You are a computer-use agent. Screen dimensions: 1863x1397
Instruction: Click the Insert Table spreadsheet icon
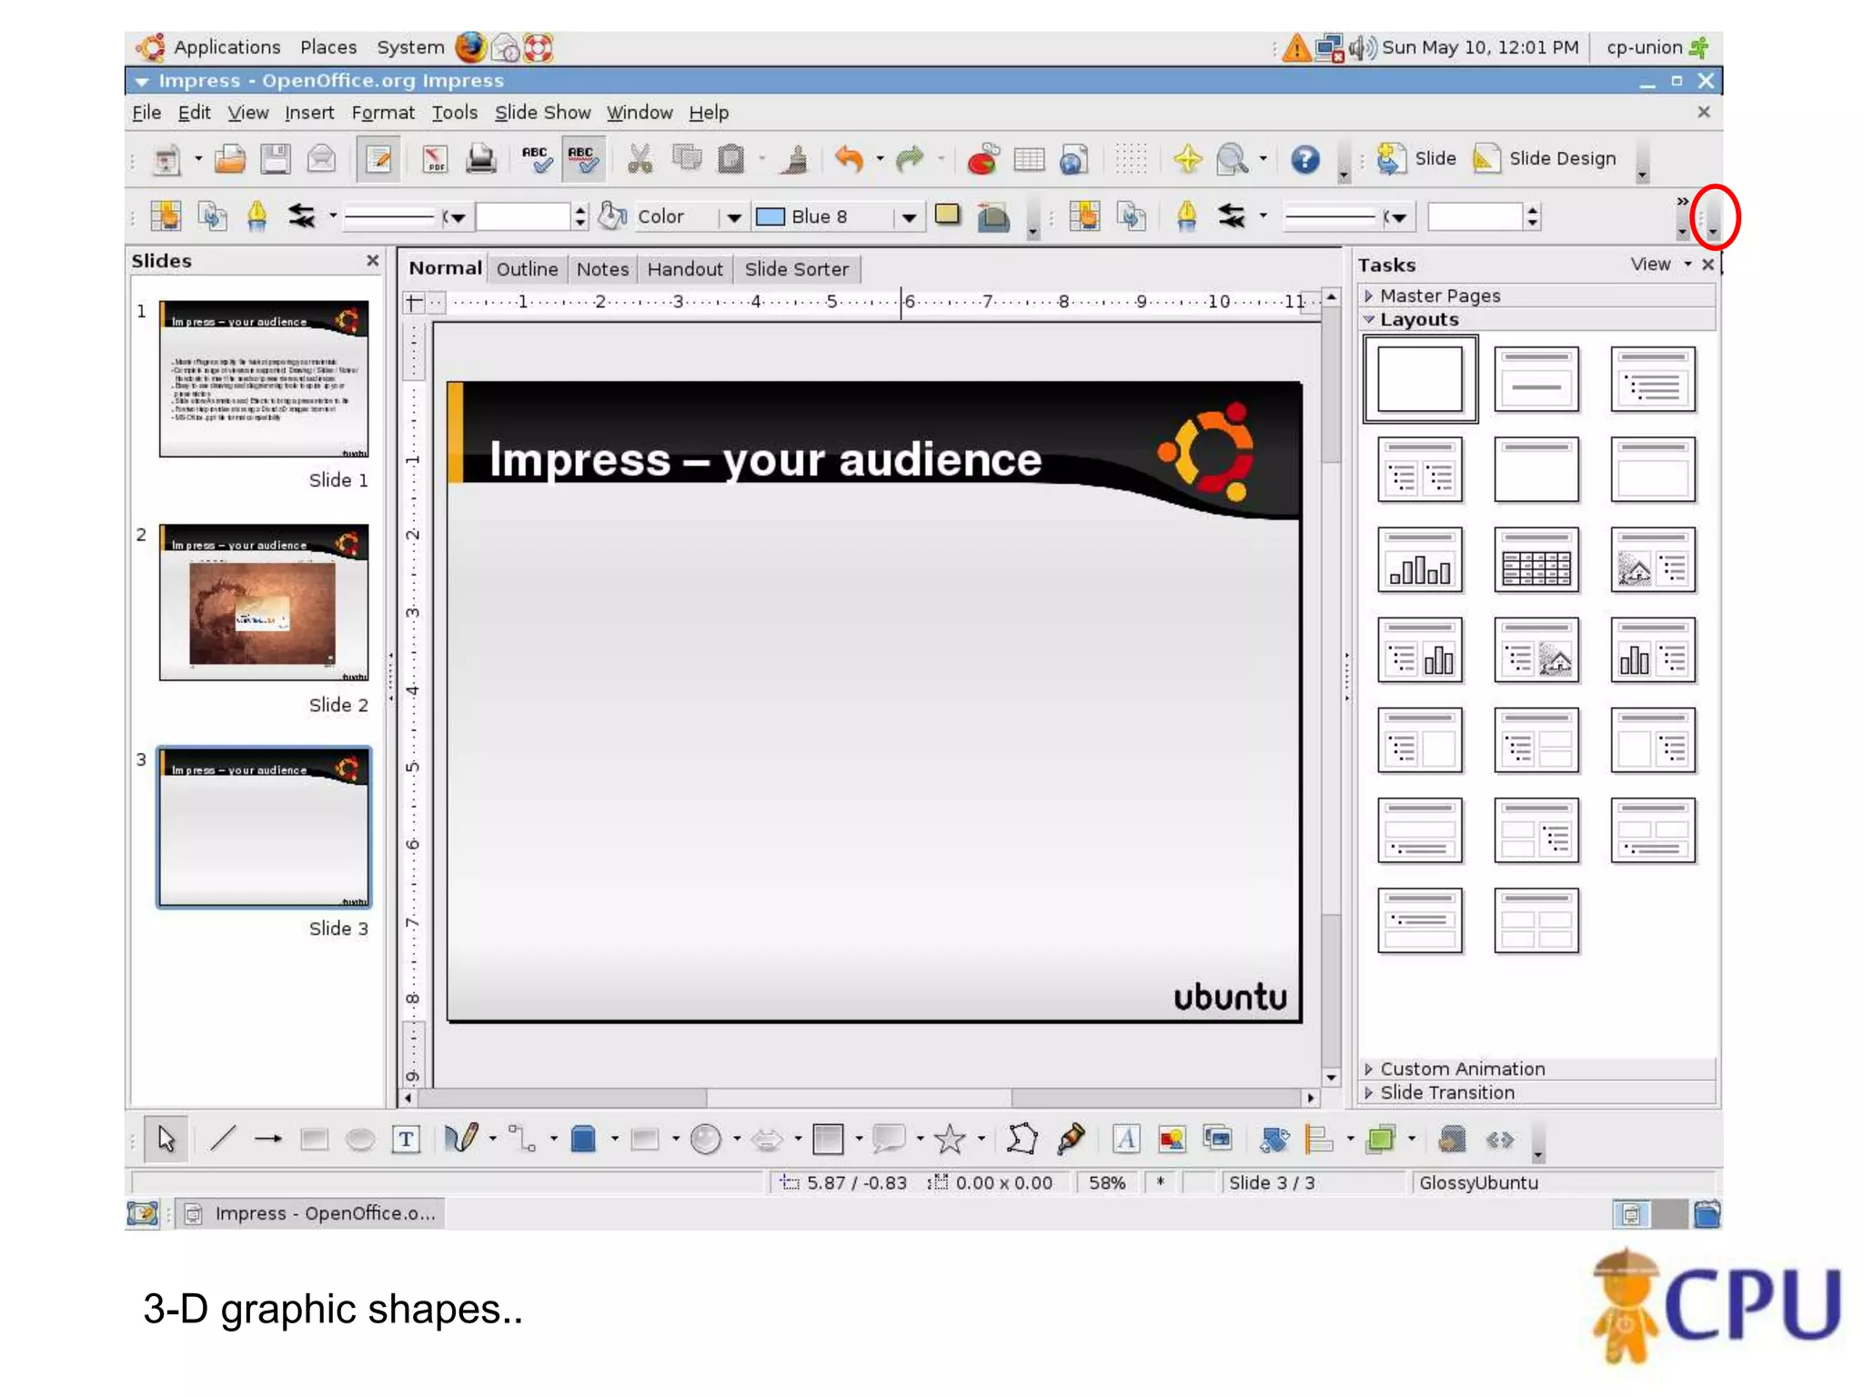(x=1029, y=160)
